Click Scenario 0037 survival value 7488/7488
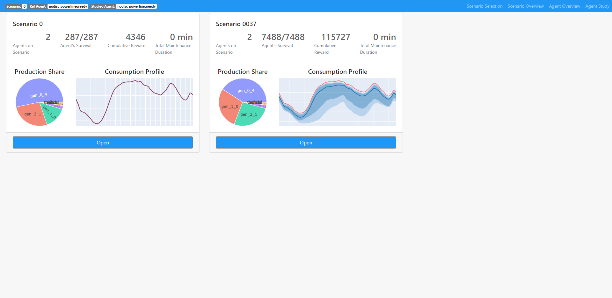This screenshot has width=612, height=298. (x=283, y=37)
